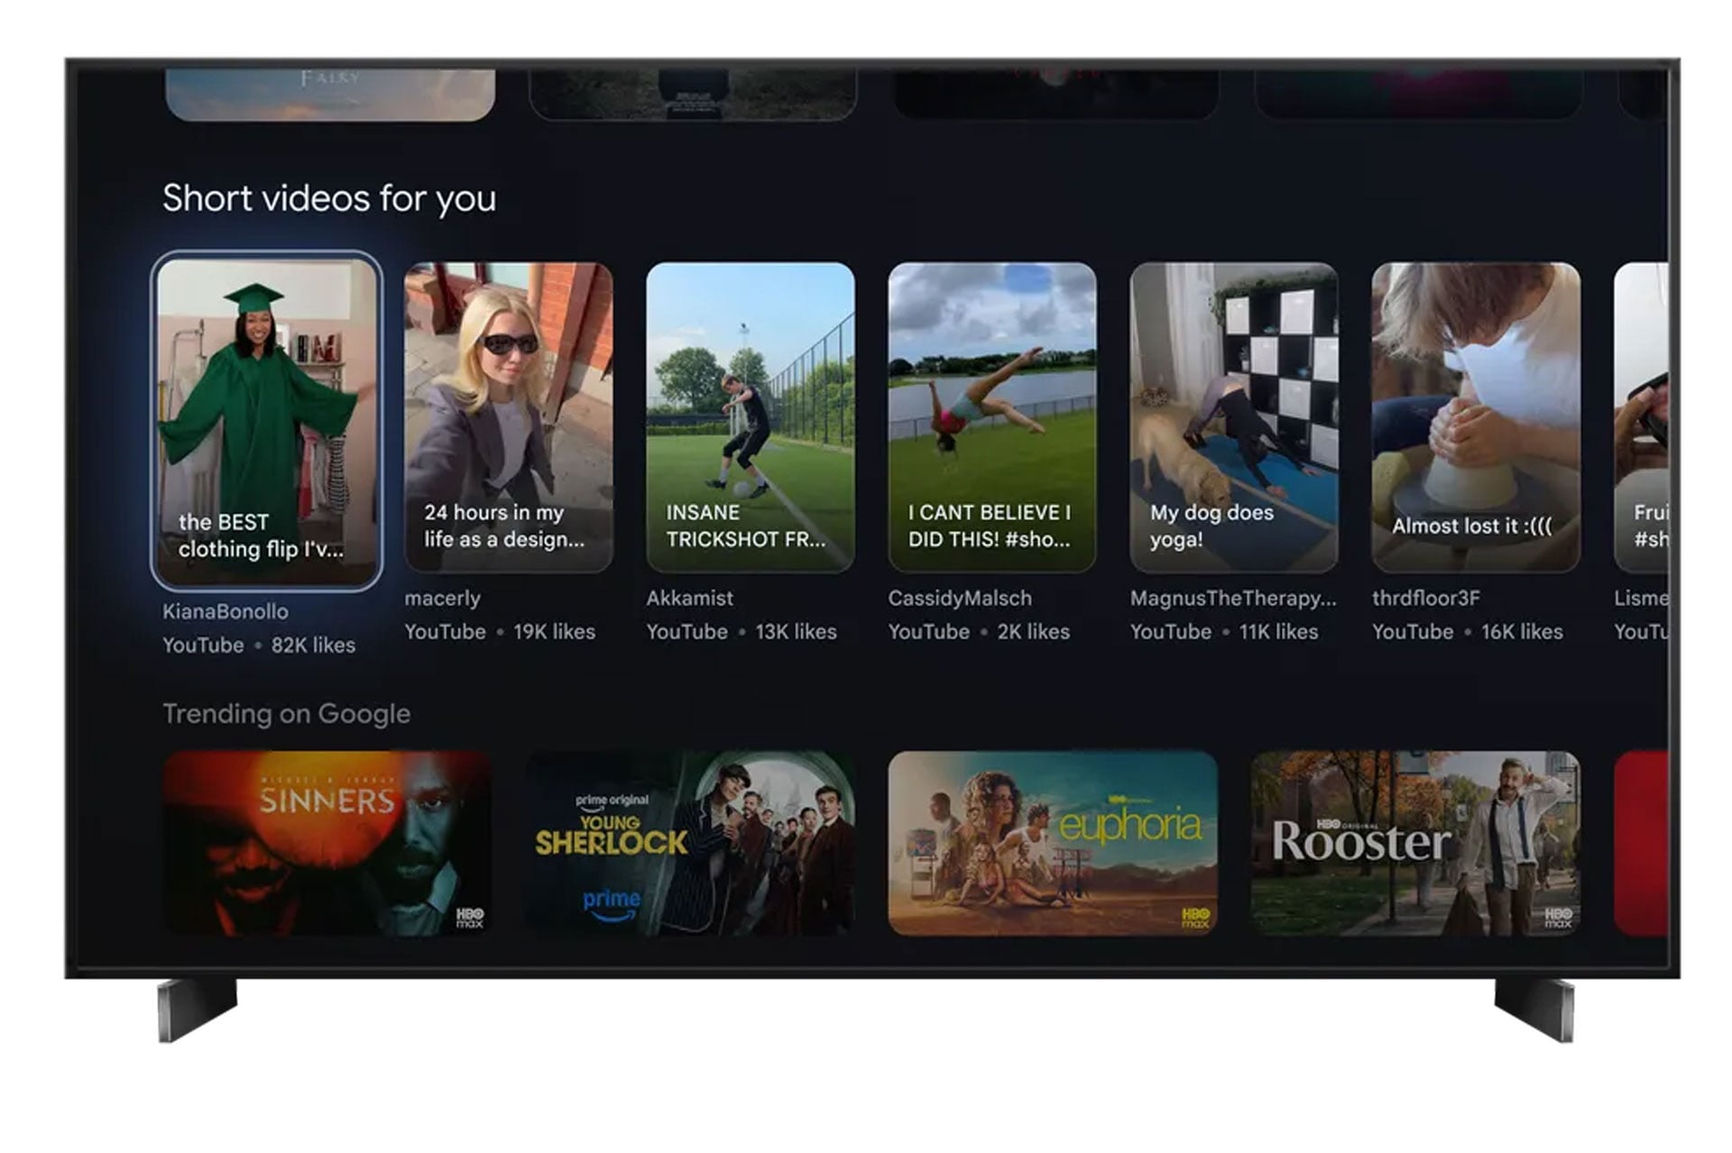1732x1153 pixels.
Task: Open Akkamist's channel listing
Action: point(689,599)
